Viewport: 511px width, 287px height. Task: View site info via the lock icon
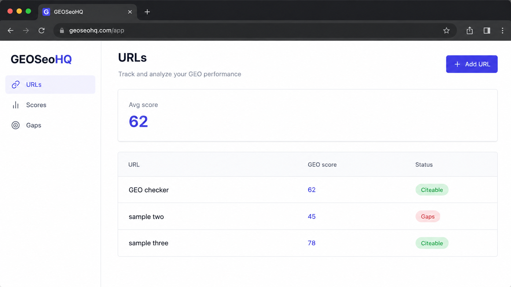point(62,30)
